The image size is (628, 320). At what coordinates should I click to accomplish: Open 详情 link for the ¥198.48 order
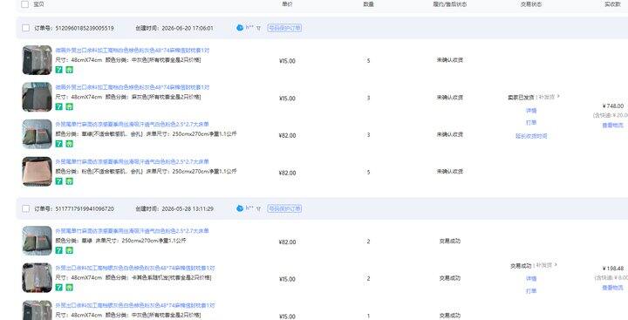(531, 279)
